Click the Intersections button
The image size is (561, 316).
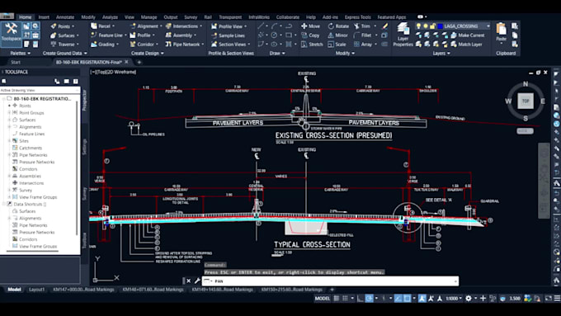(x=183, y=26)
